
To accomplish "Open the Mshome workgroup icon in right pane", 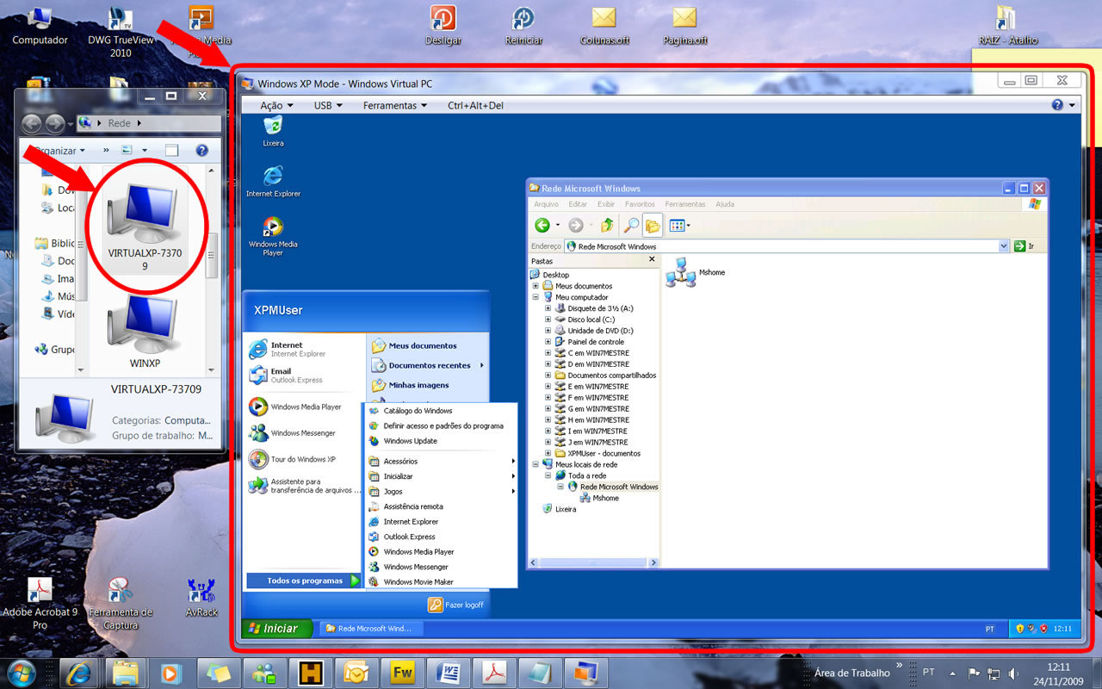I will (x=696, y=272).
